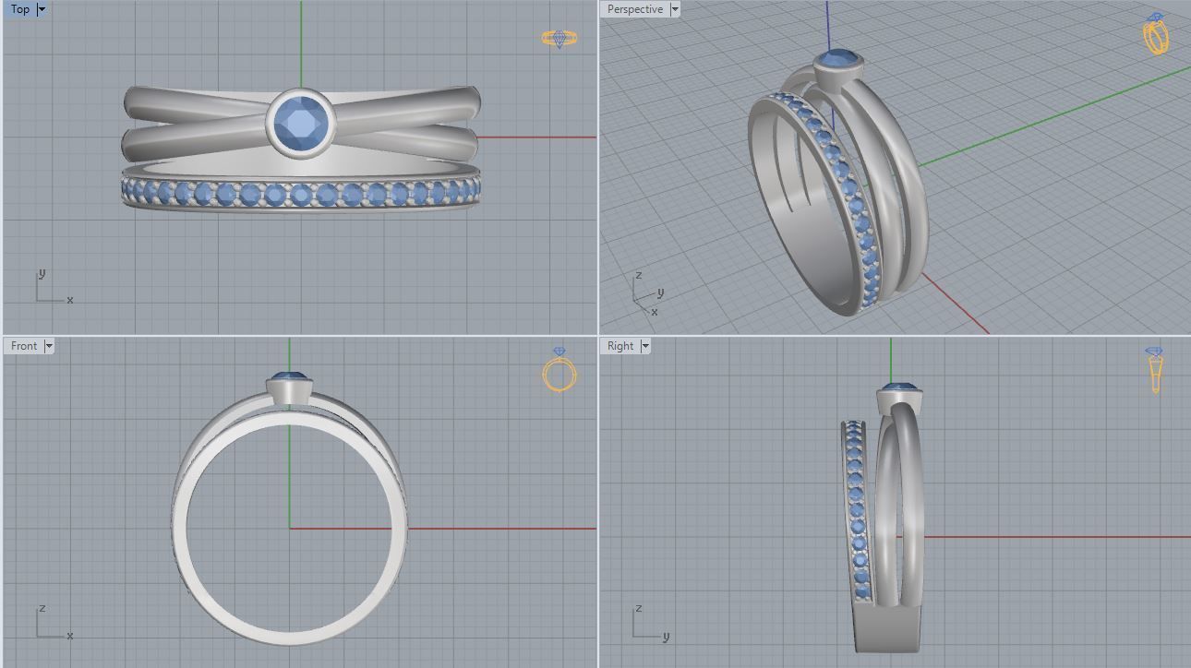Open the Top viewport dropdown arrow
Image resolution: width=1191 pixels, height=668 pixels.
pyautogui.click(x=42, y=9)
